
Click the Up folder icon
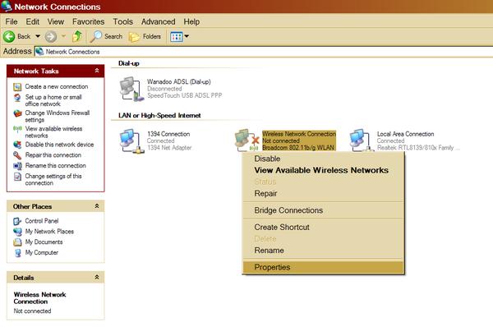pos(77,36)
